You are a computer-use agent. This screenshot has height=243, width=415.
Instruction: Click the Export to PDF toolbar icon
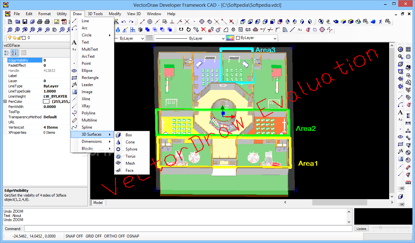click(x=64, y=22)
